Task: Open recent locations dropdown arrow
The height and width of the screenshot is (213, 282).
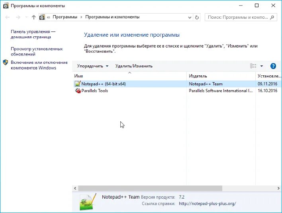Action: 26,17
